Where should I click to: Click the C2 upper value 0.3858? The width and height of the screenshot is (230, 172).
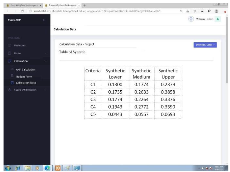pyautogui.click(x=168, y=92)
